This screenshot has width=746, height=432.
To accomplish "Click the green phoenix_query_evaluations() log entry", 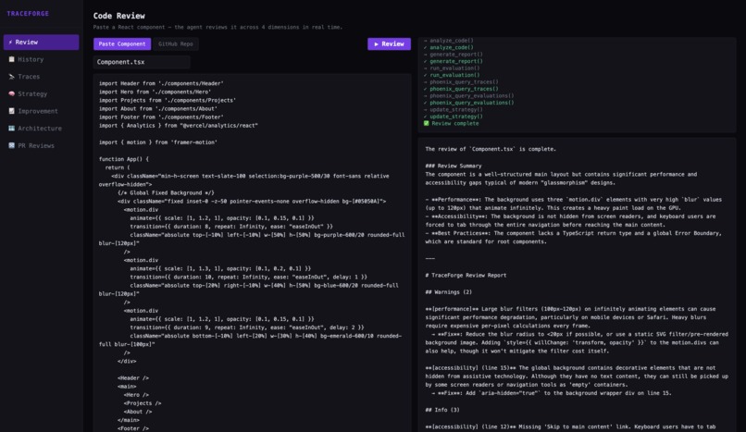I will click(x=471, y=103).
